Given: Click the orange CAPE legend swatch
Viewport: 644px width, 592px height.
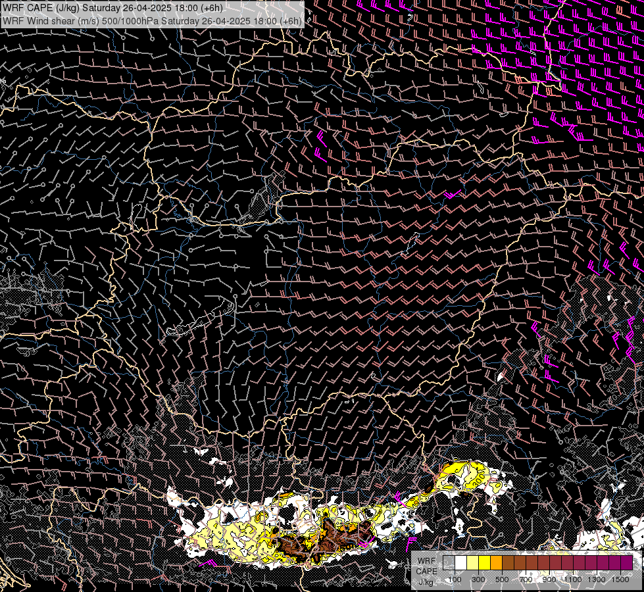Looking at the screenshot, I should [x=496, y=562].
